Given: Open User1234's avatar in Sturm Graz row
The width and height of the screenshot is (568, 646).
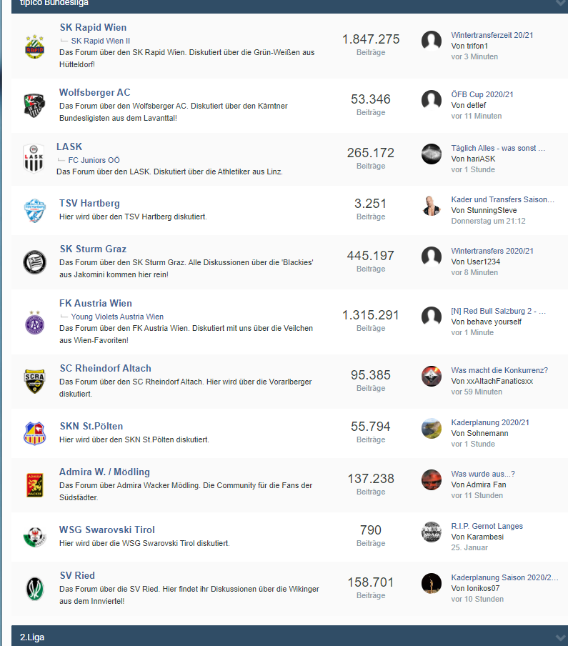Looking at the screenshot, I should click(x=432, y=257).
